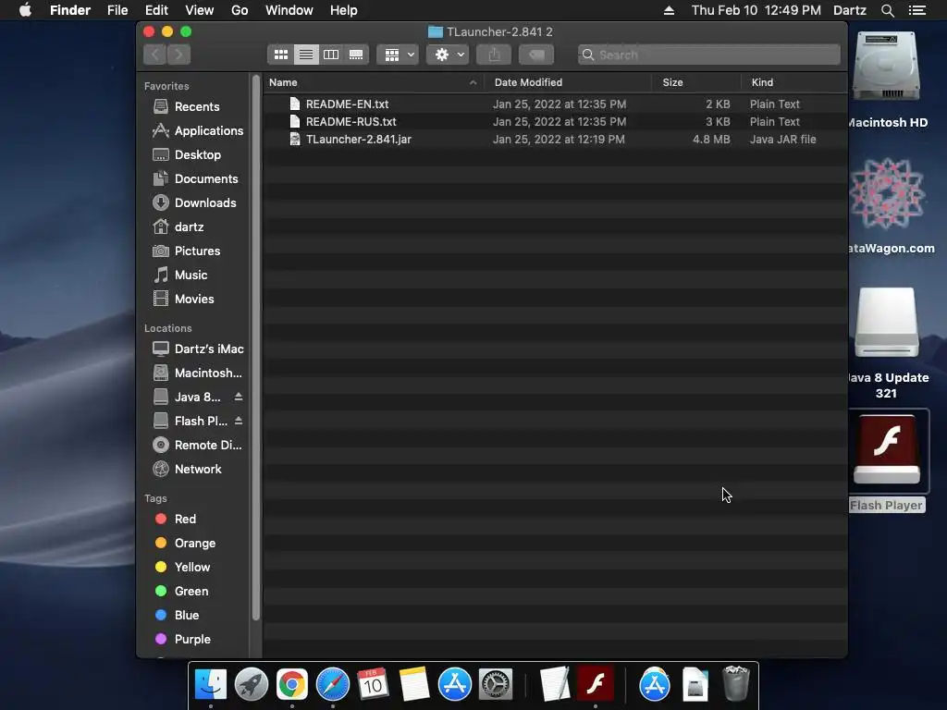The width and height of the screenshot is (947, 710).
Task: Open Applications in the sidebar
Action: (196, 130)
